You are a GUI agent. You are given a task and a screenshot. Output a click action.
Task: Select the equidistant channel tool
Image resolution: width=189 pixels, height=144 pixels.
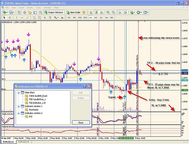(34, 18)
